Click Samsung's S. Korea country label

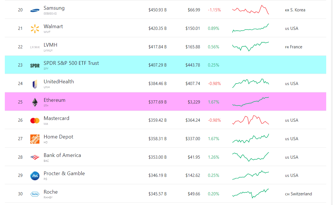point(295,10)
